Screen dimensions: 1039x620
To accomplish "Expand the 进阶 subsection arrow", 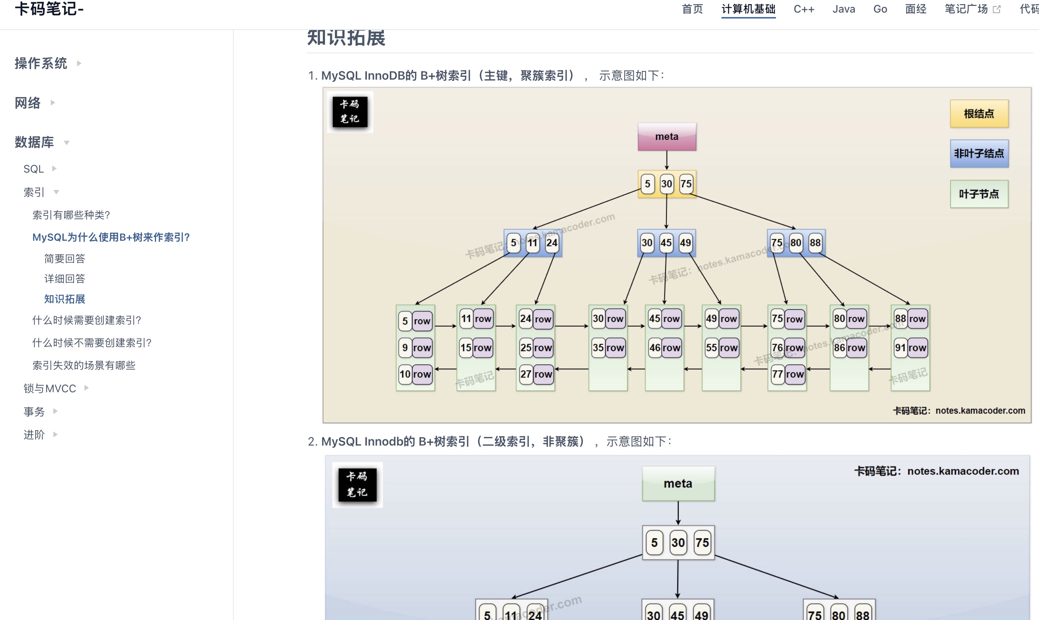I will pyautogui.click(x=55, y=435).
